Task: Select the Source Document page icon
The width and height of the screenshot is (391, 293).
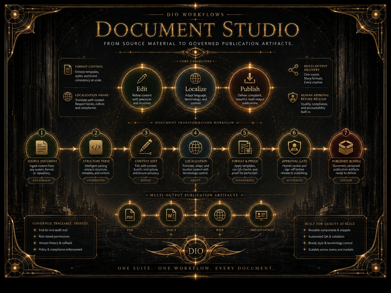Action: [x=42, y=148]
